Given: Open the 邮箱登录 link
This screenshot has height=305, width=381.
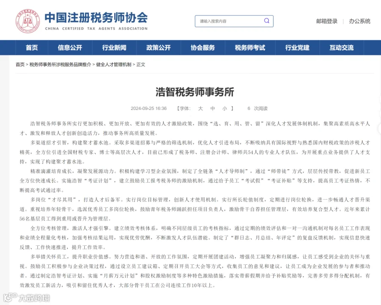Looking at the screenshot, I should tap(327, 21).
